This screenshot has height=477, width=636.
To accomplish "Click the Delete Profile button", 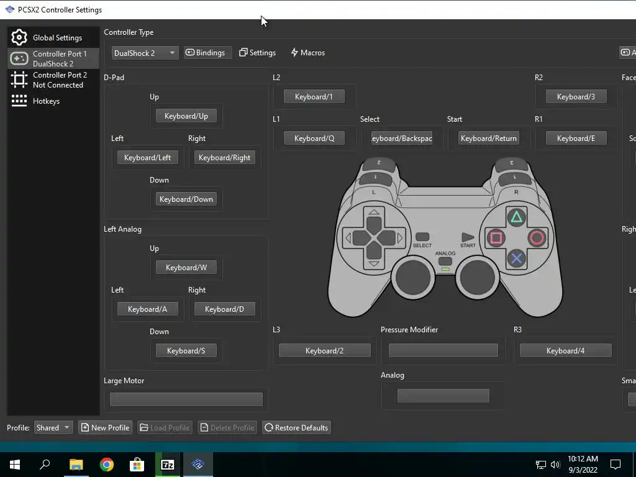I will 227,427.
